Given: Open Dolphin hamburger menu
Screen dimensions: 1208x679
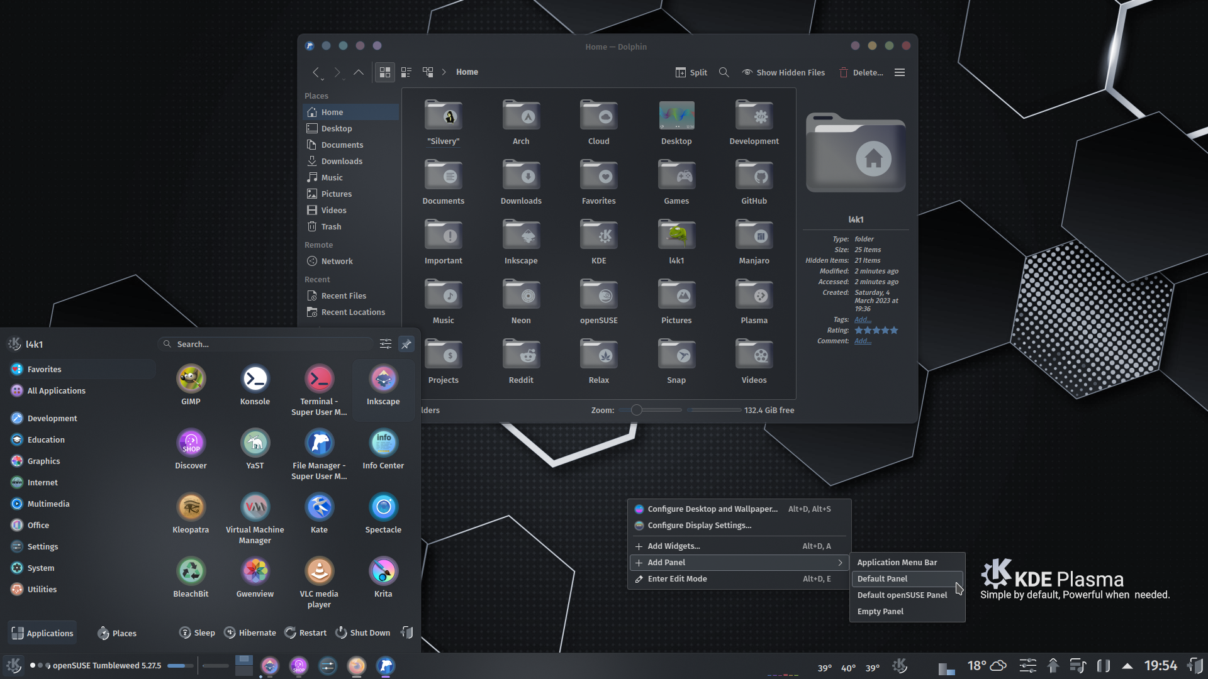Looking at the screenshot, I should tap(900, 72).
